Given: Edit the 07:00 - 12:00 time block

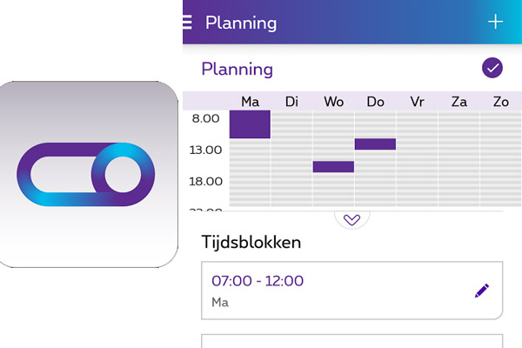Looking at the screenshot, I should (482, 291).
